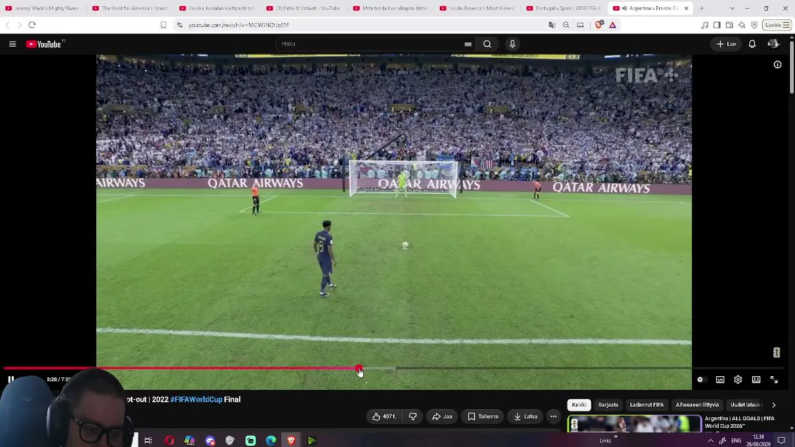Close the Argentina v France tab
This screenshot has height=447, width=795.
tap(686, 8)
